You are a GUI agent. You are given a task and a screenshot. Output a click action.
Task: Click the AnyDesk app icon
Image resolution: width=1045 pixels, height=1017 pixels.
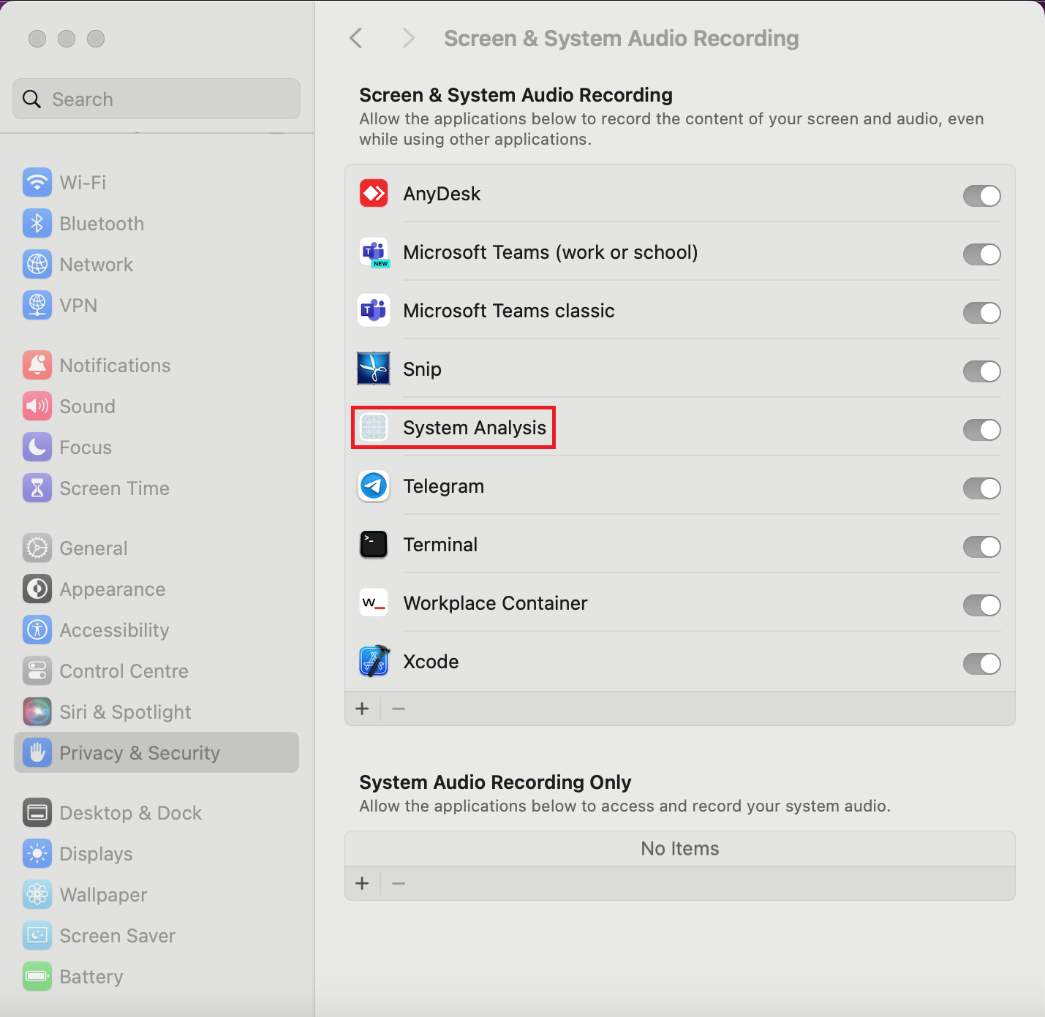click(374, 194)
